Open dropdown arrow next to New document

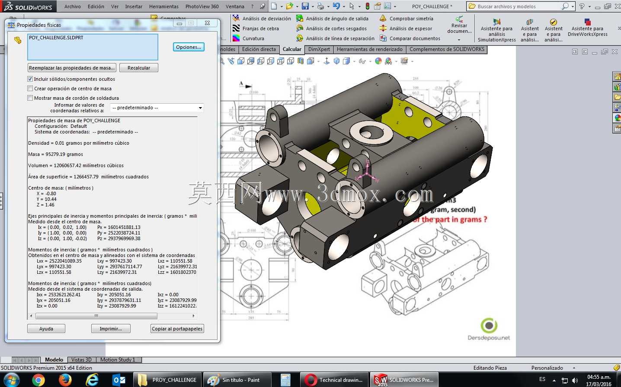point(281,6)
